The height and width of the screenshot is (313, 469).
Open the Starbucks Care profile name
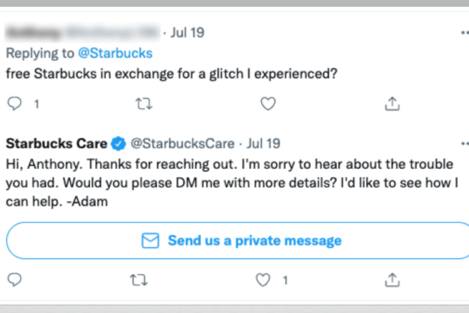pyautogui.click(x=56, y=143)
